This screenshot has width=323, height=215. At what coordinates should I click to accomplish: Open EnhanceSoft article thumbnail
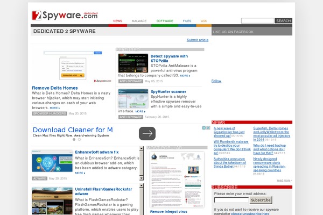point(52,161)
